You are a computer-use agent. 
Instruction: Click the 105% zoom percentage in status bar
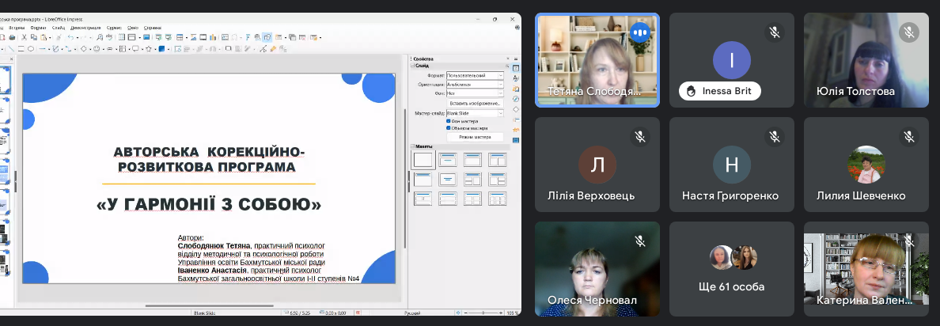513,313
